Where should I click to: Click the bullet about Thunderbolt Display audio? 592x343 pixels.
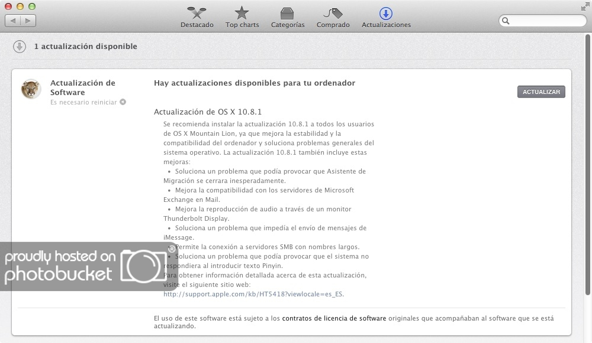258,214
